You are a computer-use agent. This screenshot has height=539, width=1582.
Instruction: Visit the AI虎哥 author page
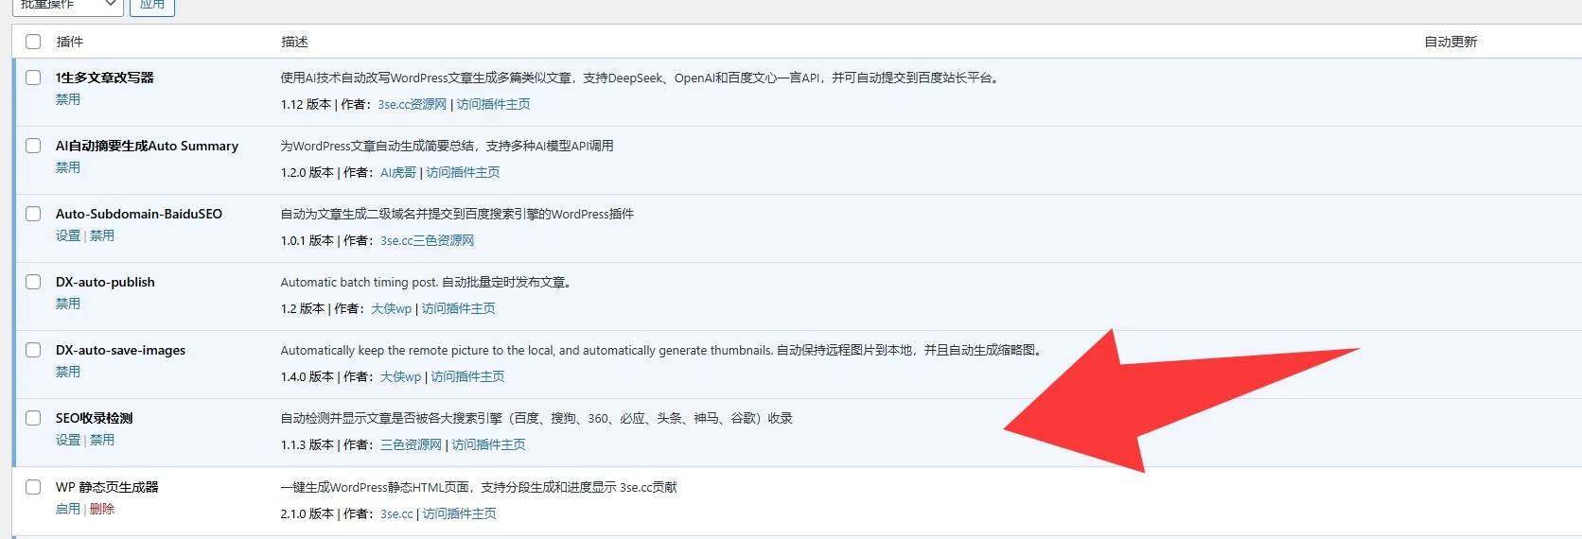(x=398, y=172)
